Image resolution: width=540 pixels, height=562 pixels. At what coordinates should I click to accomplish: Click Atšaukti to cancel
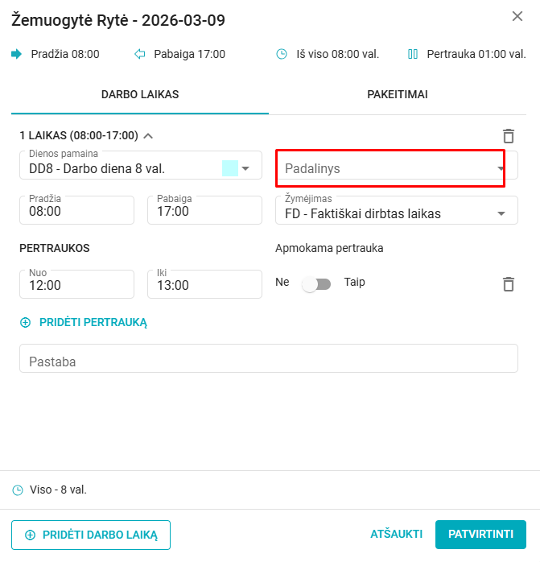click(397, 534)
